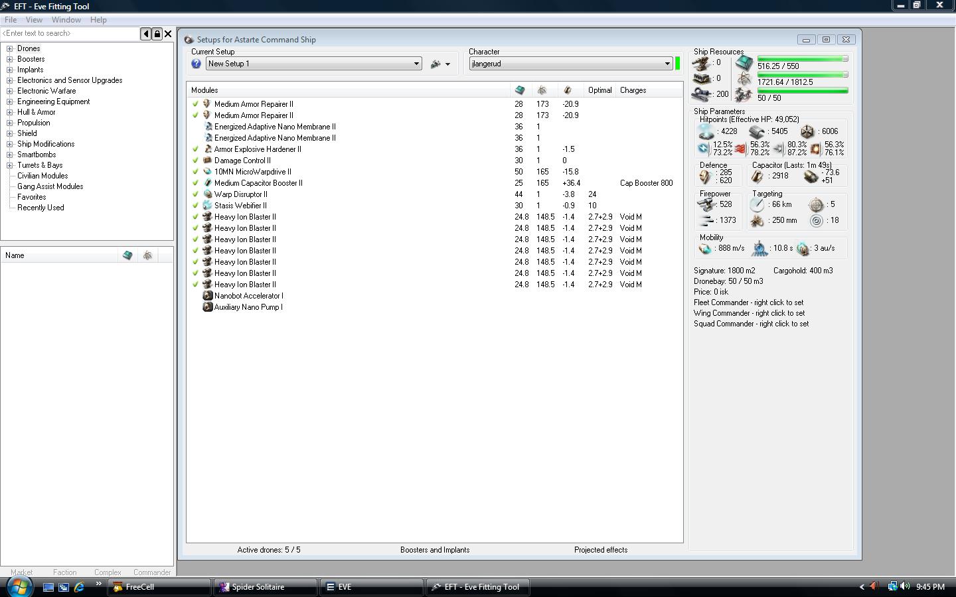Image resolution: width=956 pixels, height=597 pixels.
Task: Open the Window menu
Action: [66, 20]
